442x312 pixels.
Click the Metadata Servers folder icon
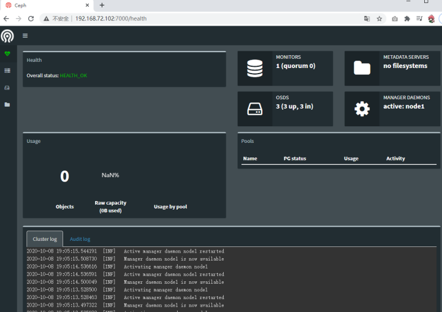point(362,69)
